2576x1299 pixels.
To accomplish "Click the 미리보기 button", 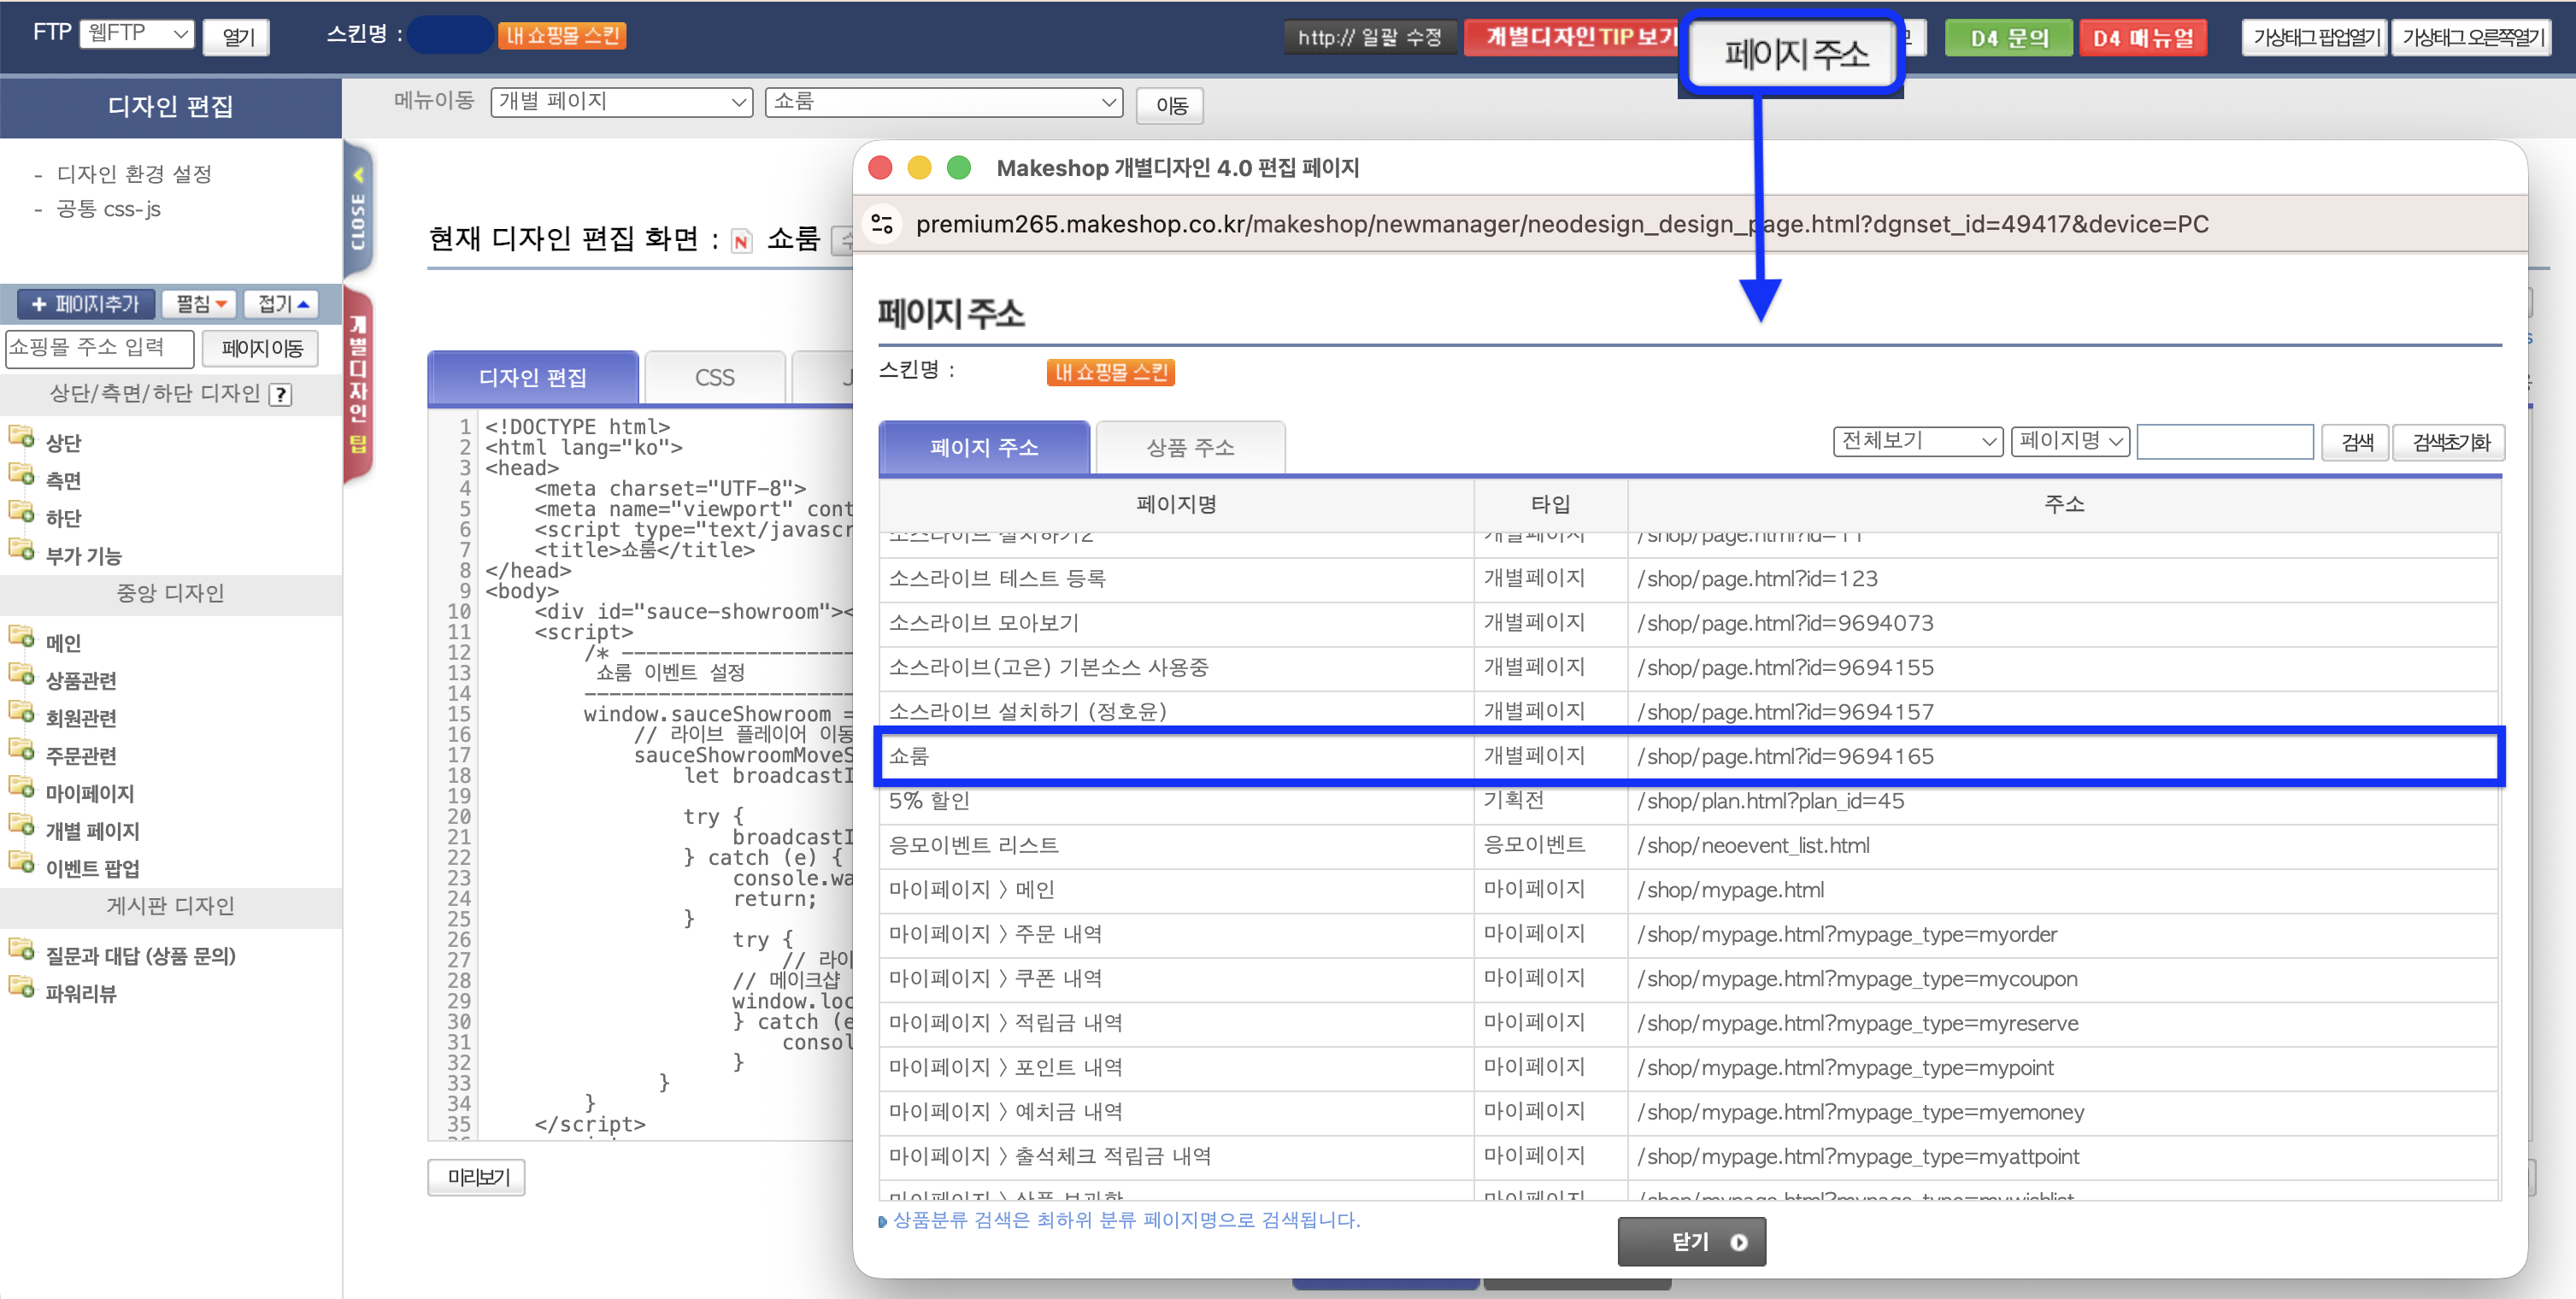I will 477,1177.
